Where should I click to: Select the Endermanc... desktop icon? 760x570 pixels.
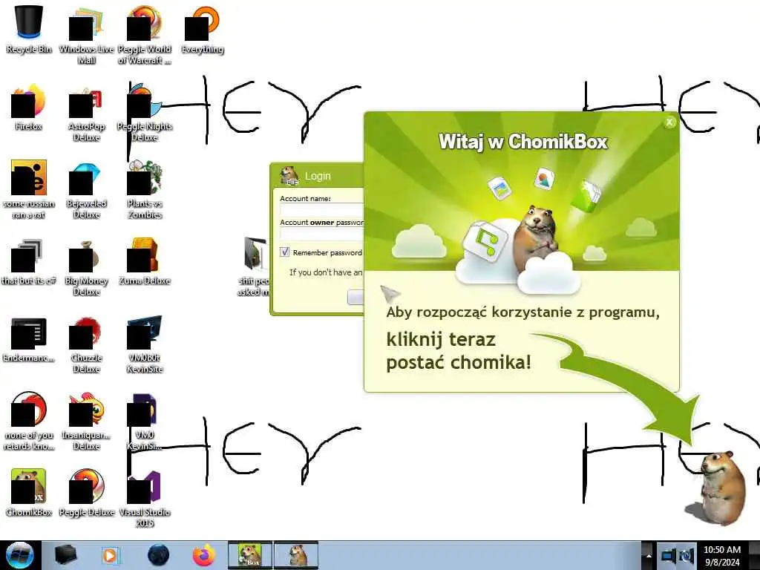click(29, 339)
